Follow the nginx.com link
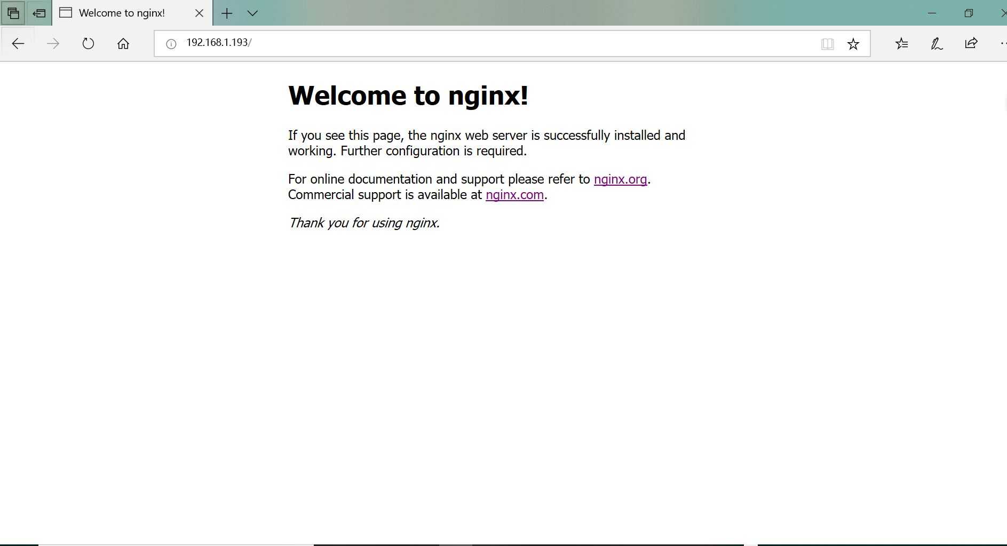Screen dimensions: 1007x546 [x=514, y=195]
